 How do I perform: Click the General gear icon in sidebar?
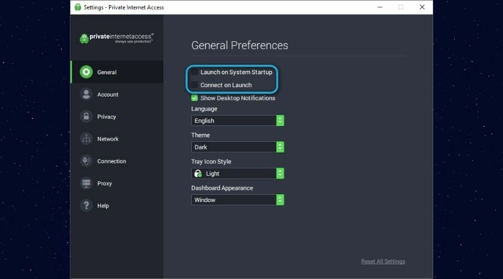point(86,72)
